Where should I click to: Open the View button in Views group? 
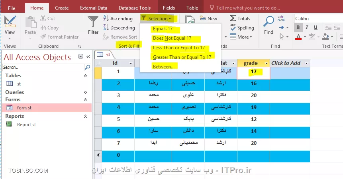(10, 27)
